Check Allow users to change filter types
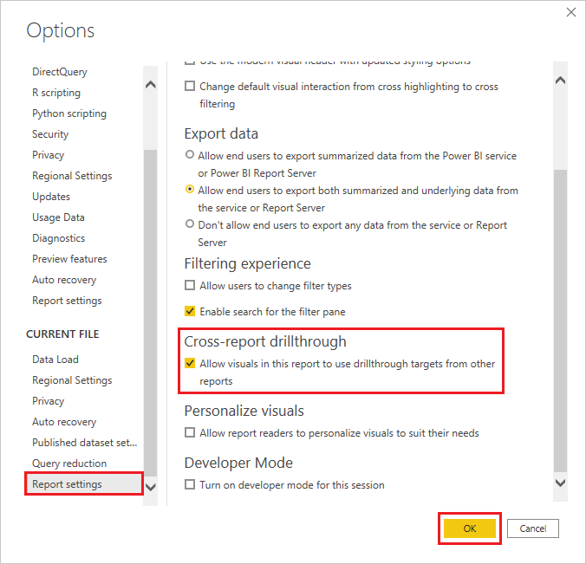The height and width of the screenshot is (564, 586). [x=190, y=286]
